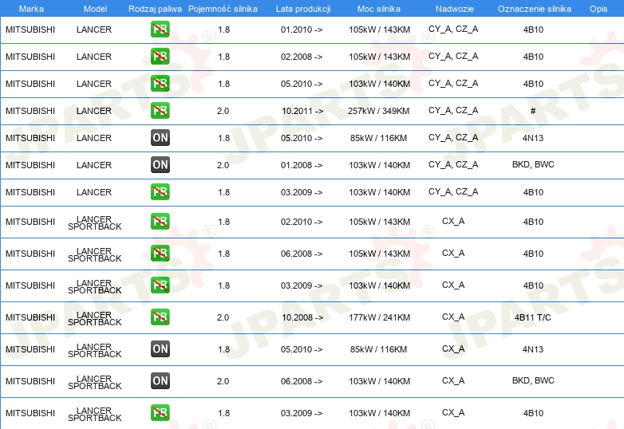Image resolution: width=624 pixels, height=429 pixels.
Task: Click the Lata produkcji column header
Action: click(x=303, y=9)
